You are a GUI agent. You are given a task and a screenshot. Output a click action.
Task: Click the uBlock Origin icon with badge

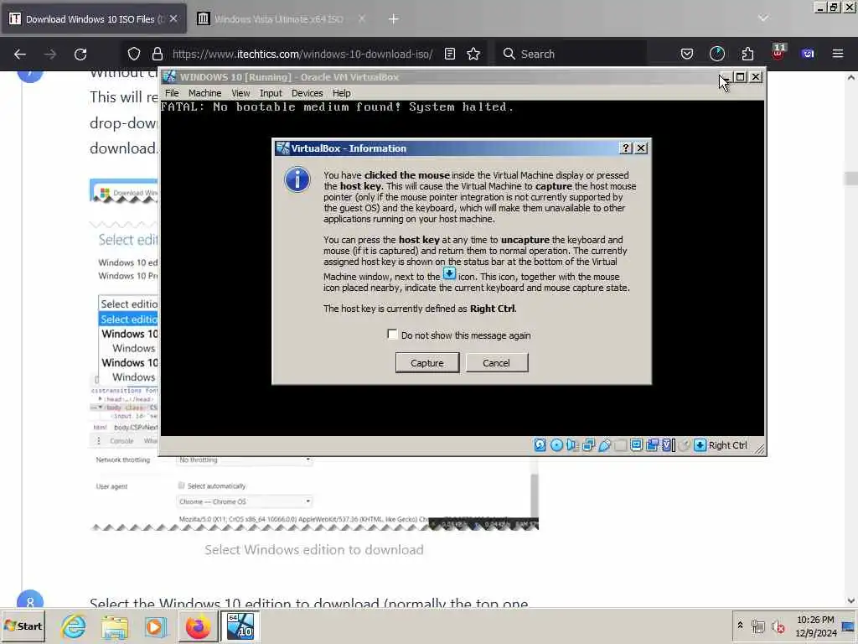click(x=778, y=53)
